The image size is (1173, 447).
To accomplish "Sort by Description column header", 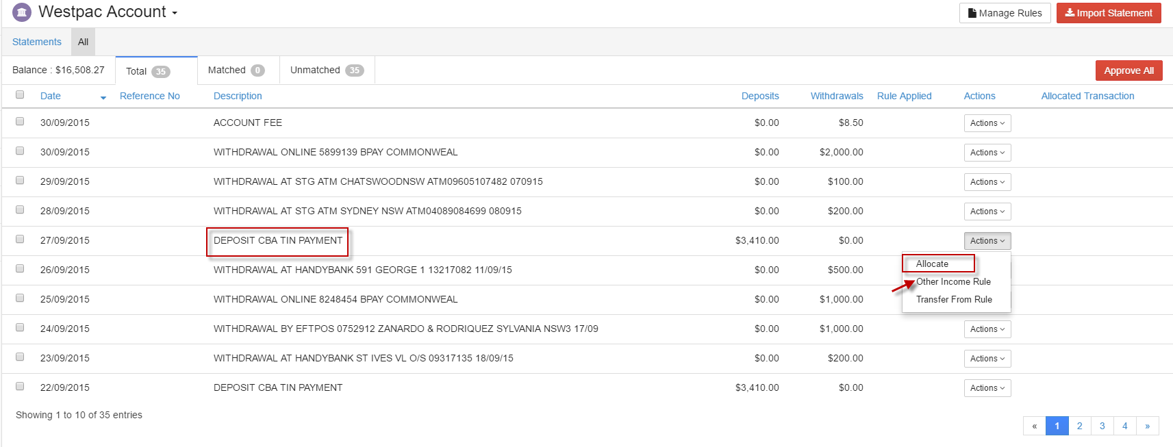I will tap(238, 96).
